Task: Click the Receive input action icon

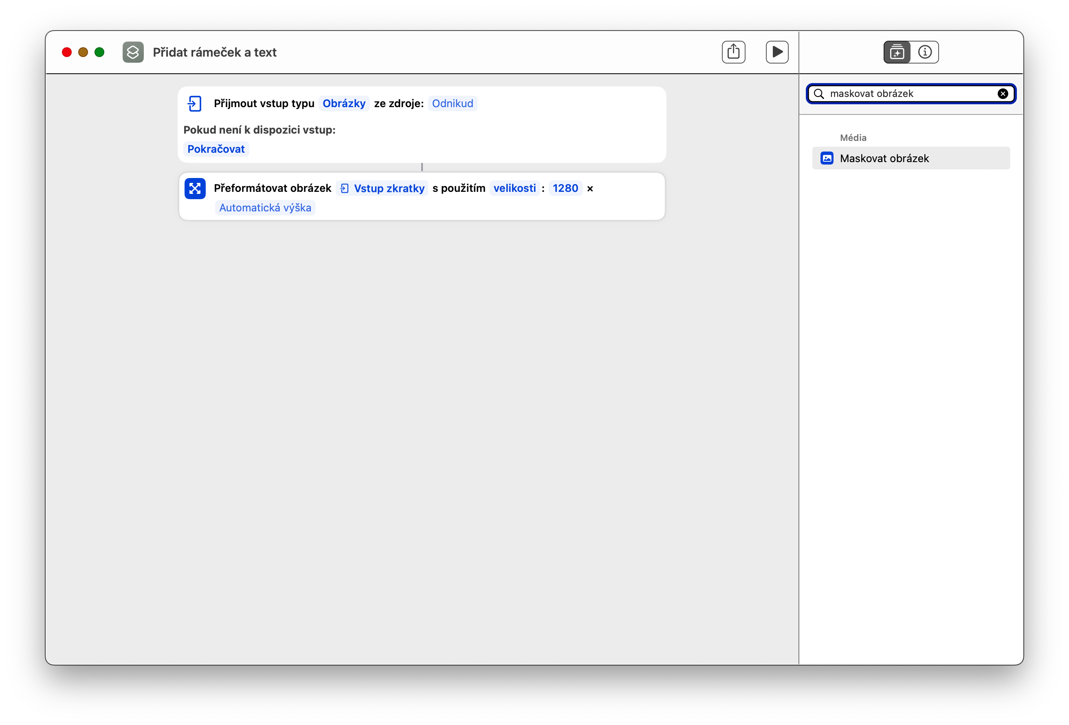Action: pyautogui.click(x=195, y=103)
